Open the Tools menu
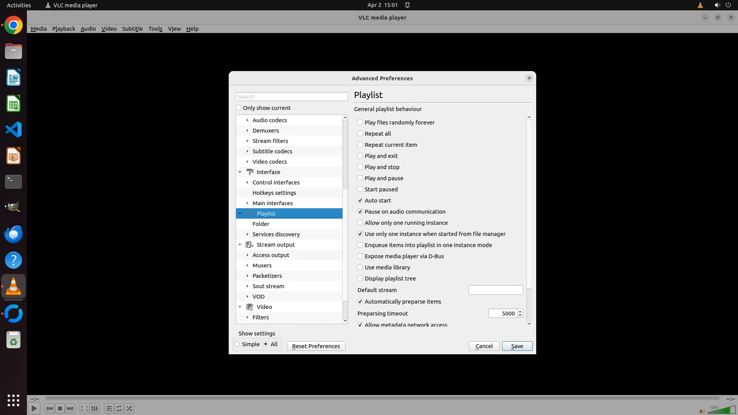The image size is (738, 415). point(155,28)
